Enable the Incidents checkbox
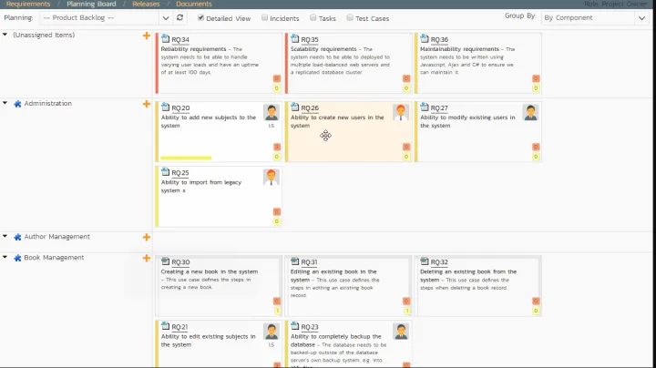This screenshot has height=368, width=656. click(265, 17)
